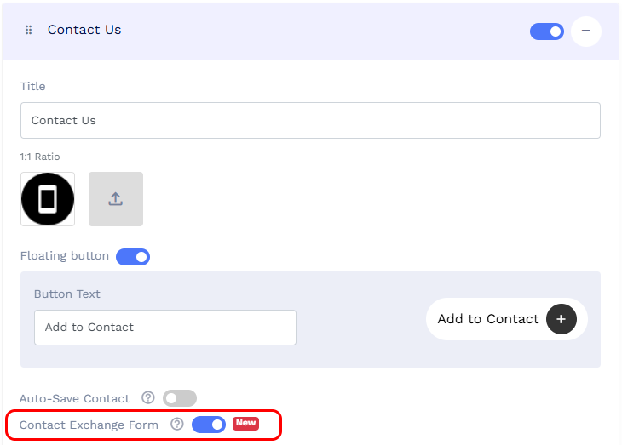Click the black plus circle icon
622x445 pixels.
click(561, 319)
